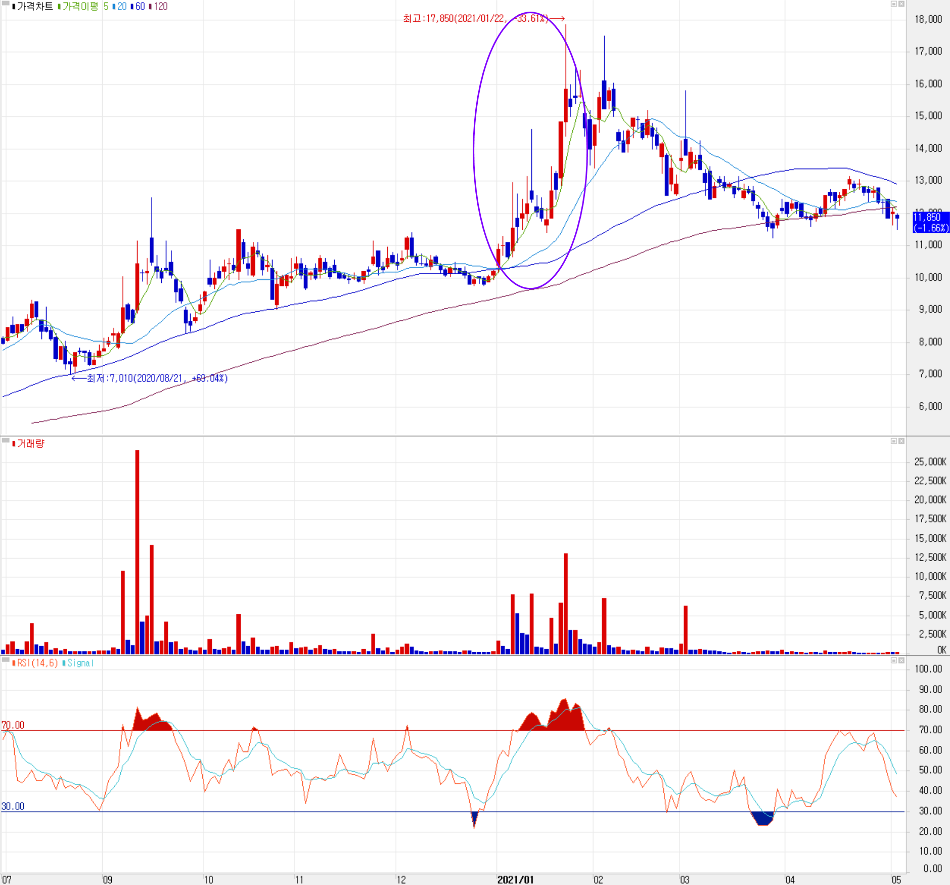
Task: Click the 05 month axis label
Action: [896, 880]
